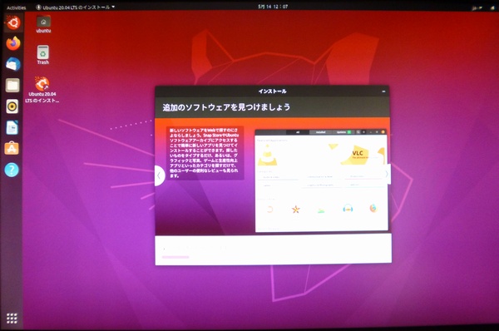Viewport: 499px width, 331px height.
Task: Launch Thunderbird mail from the dock
Action: [x=13, y=64]
